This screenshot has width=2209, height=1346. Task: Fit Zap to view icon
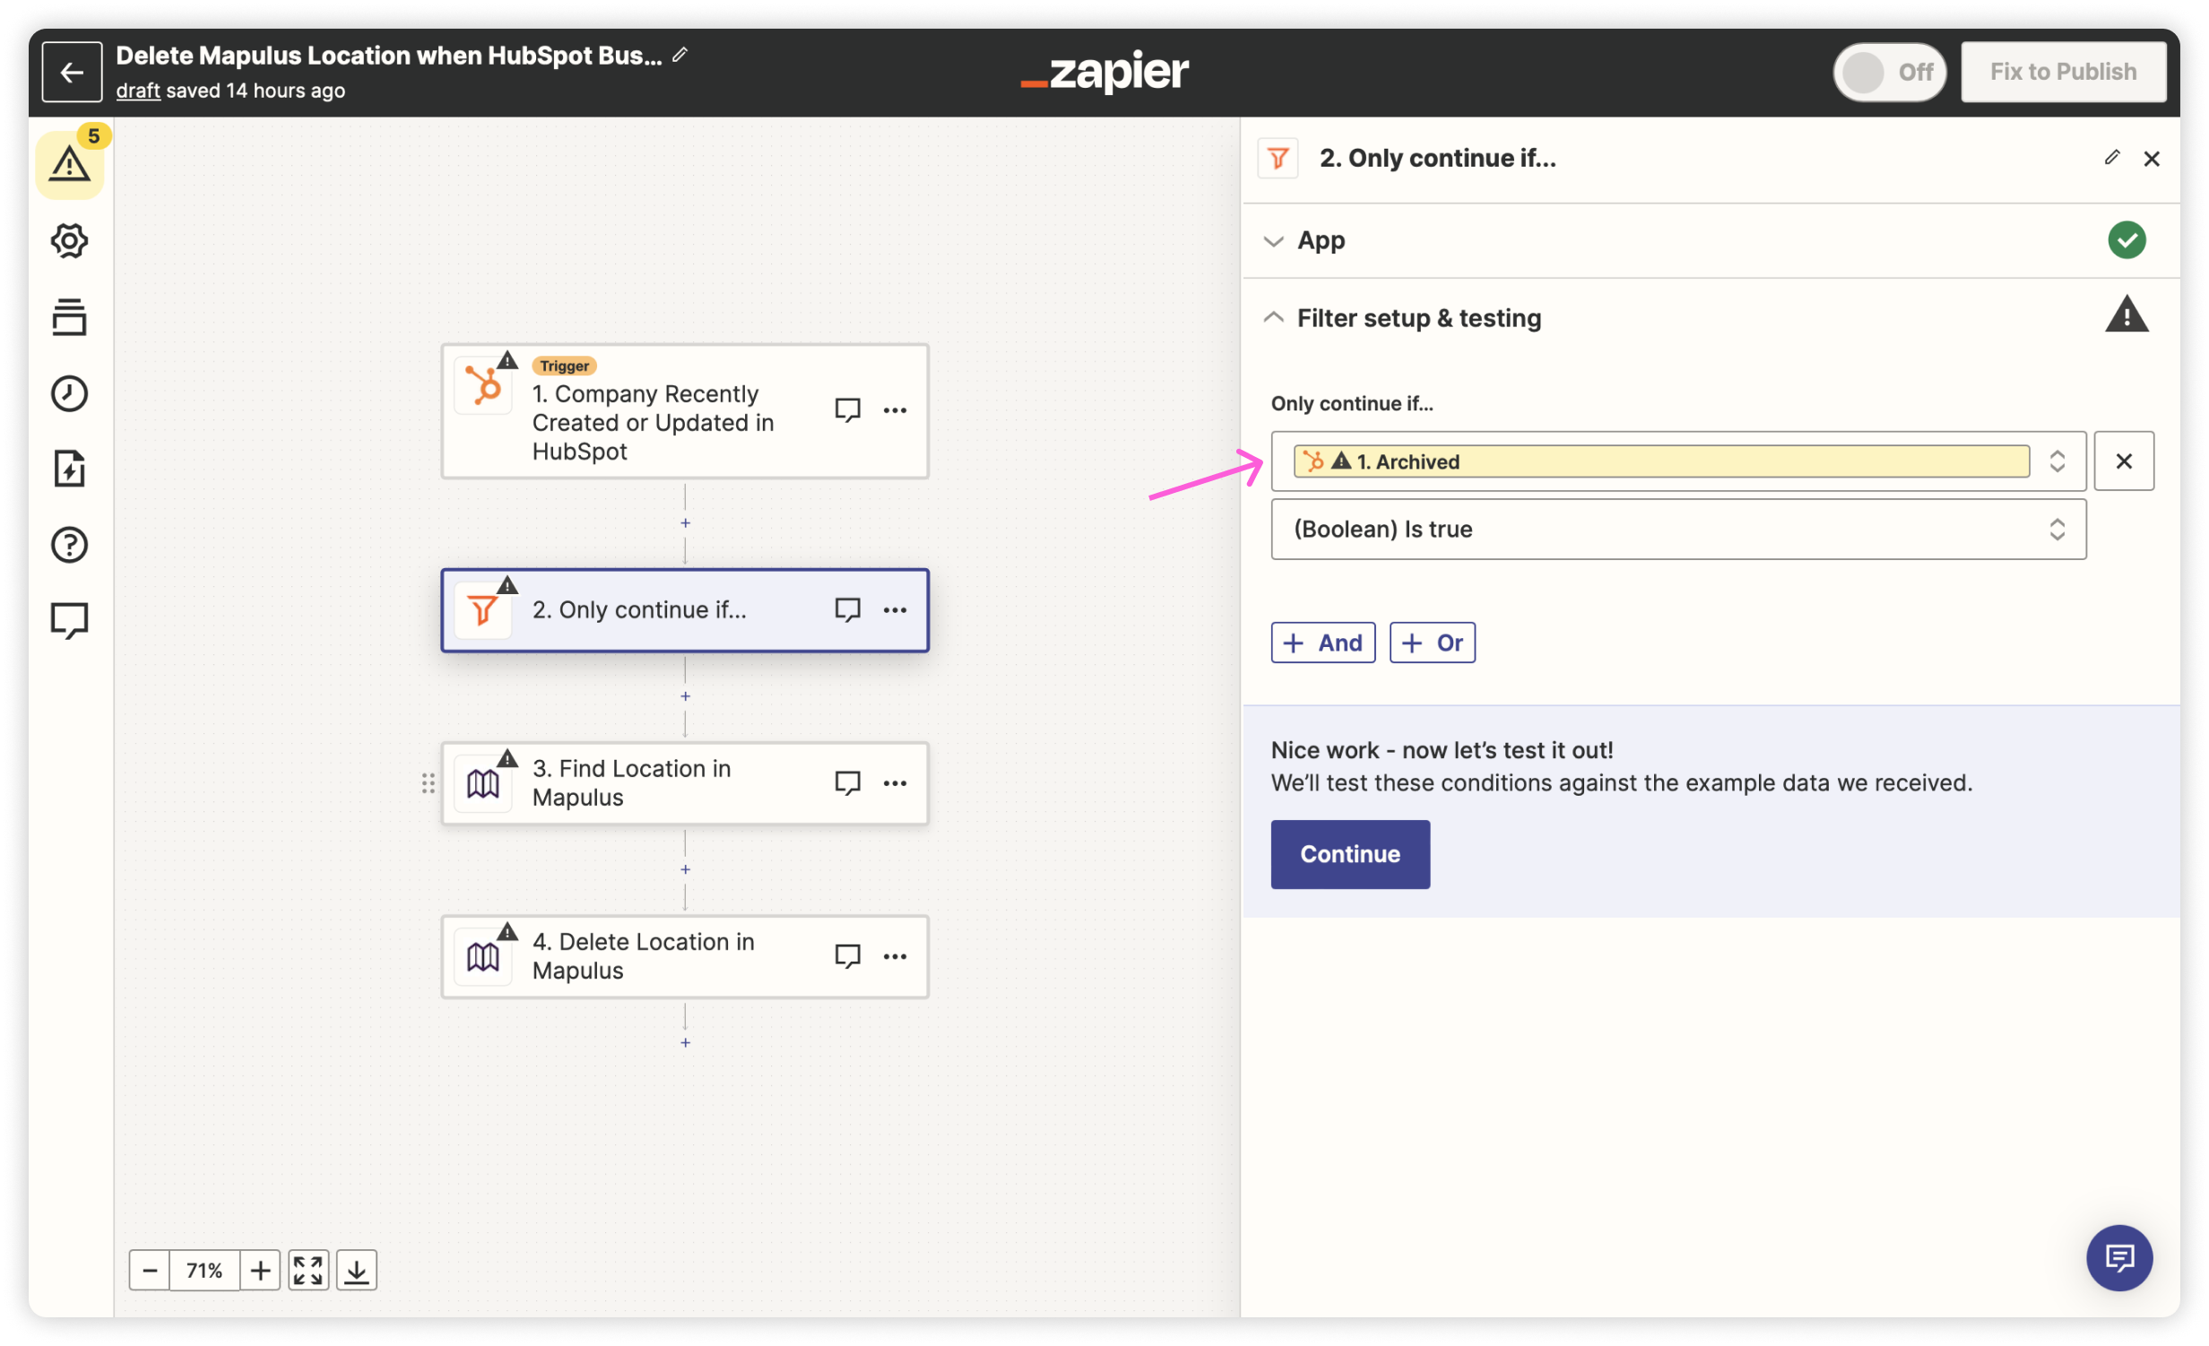coord(308,1270)
